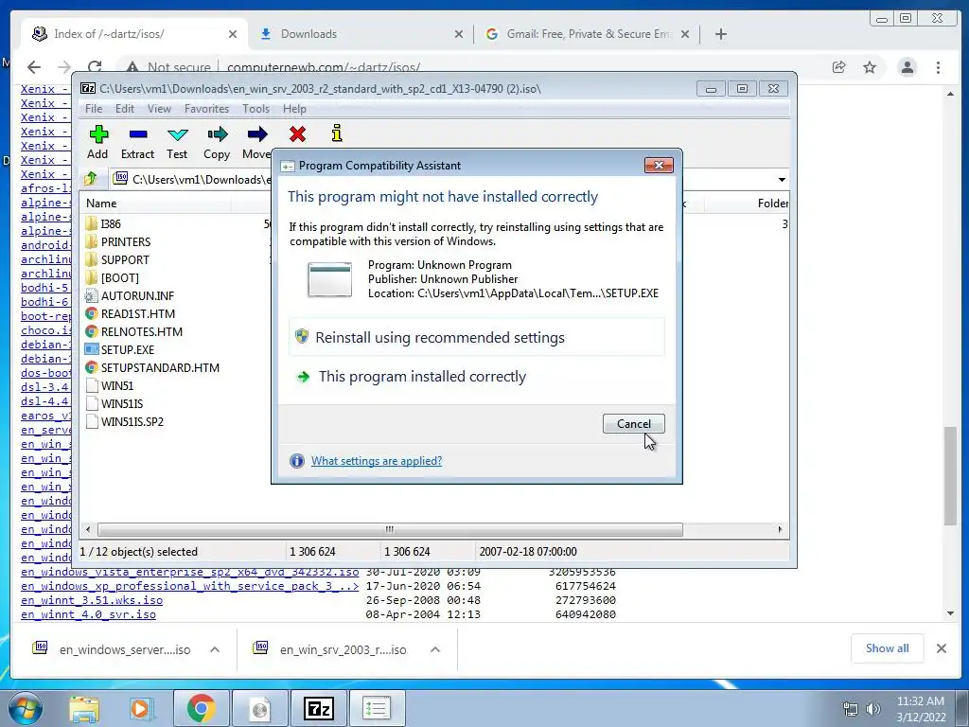Select the I386 folder
969x727 pixels.
pos(111,223)
